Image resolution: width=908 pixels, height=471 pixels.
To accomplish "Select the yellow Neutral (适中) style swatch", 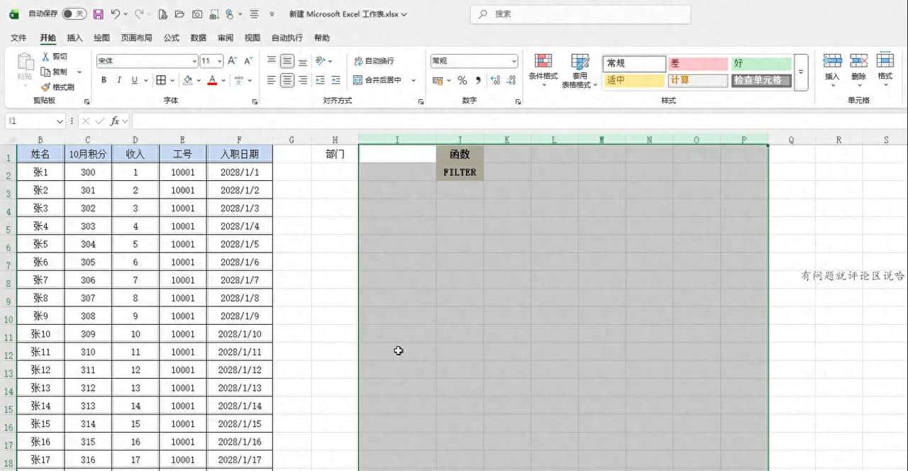I will [x=634, y=80].
